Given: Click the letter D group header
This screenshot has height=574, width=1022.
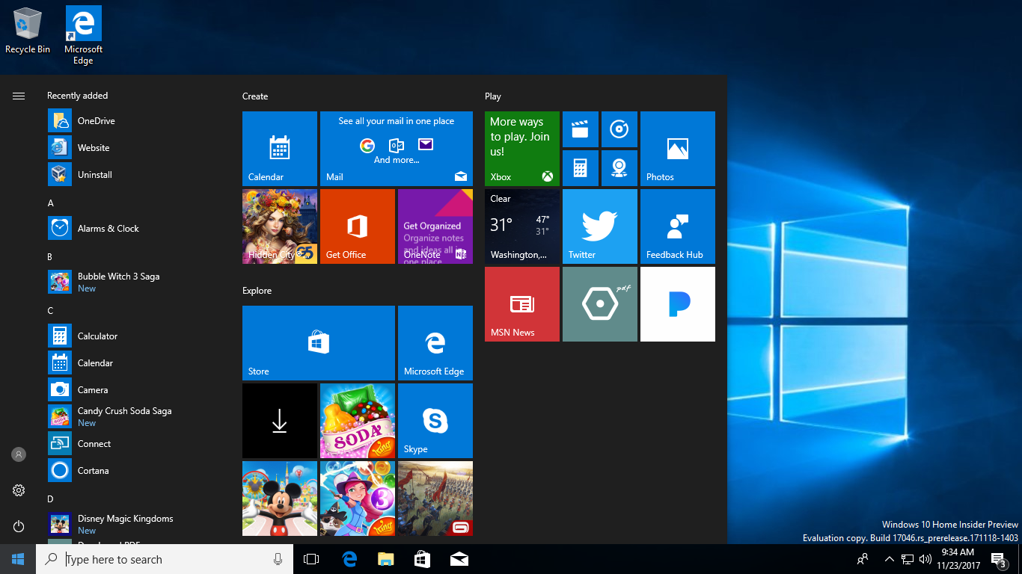Looking at the screenshot, I should tap(50, 499).
